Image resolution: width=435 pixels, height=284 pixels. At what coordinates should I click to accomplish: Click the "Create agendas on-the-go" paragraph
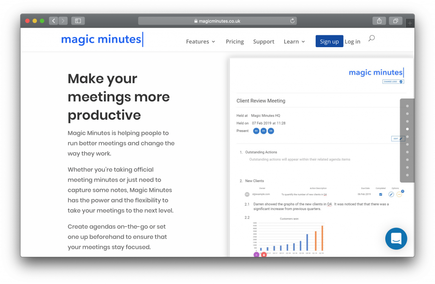(x=117, y=237)
